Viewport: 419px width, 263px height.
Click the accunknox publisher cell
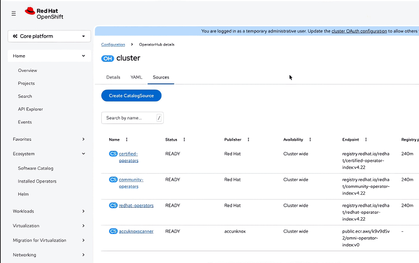point(235,231)
